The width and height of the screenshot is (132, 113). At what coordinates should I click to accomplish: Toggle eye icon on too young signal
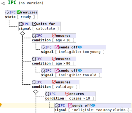click(x=80, y=47)
